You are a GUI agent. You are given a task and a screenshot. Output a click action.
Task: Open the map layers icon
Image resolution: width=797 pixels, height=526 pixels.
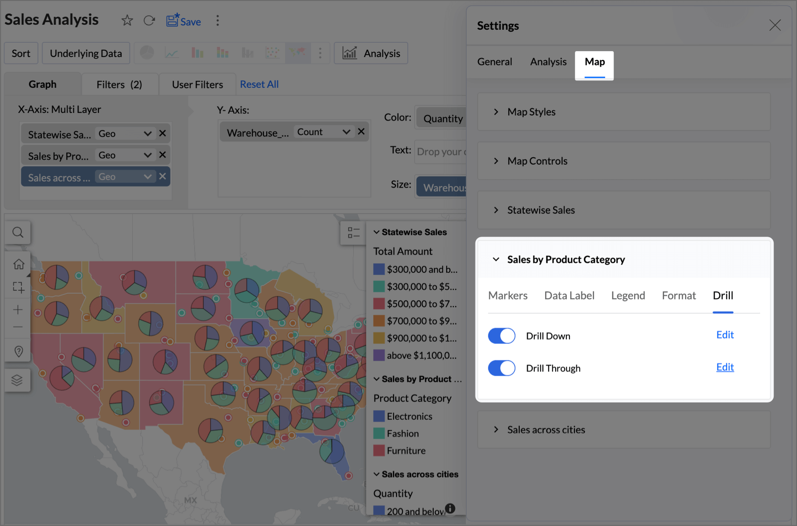point(17,380)
